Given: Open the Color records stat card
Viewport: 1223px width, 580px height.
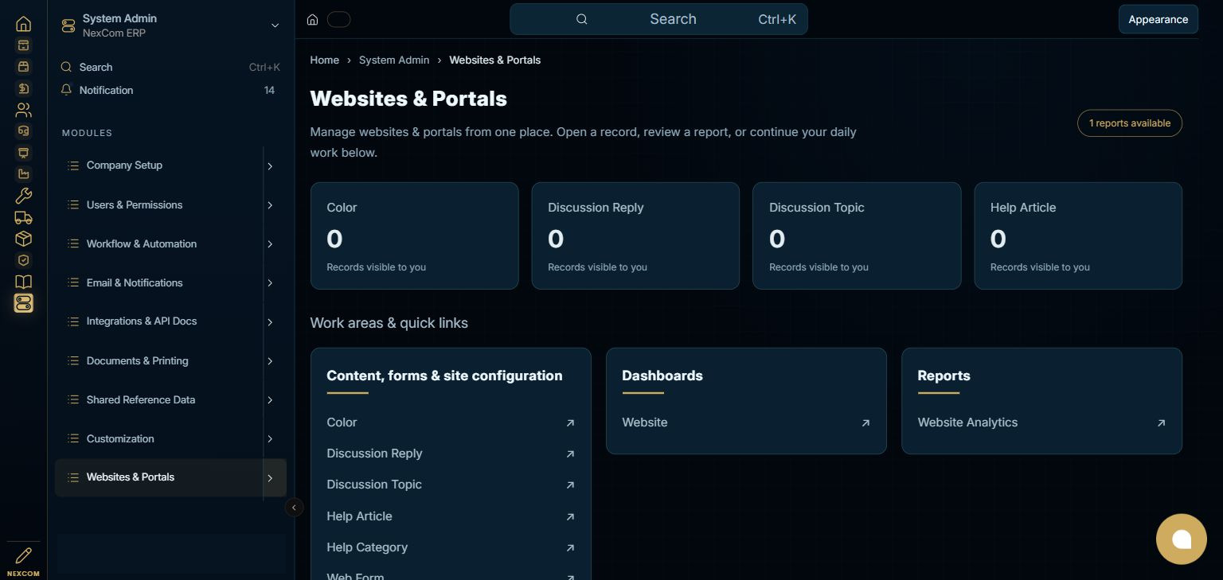Looking at the screenshot, I should coord(414,236).
